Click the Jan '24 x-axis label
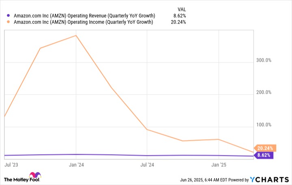 (x=76, y=165)
